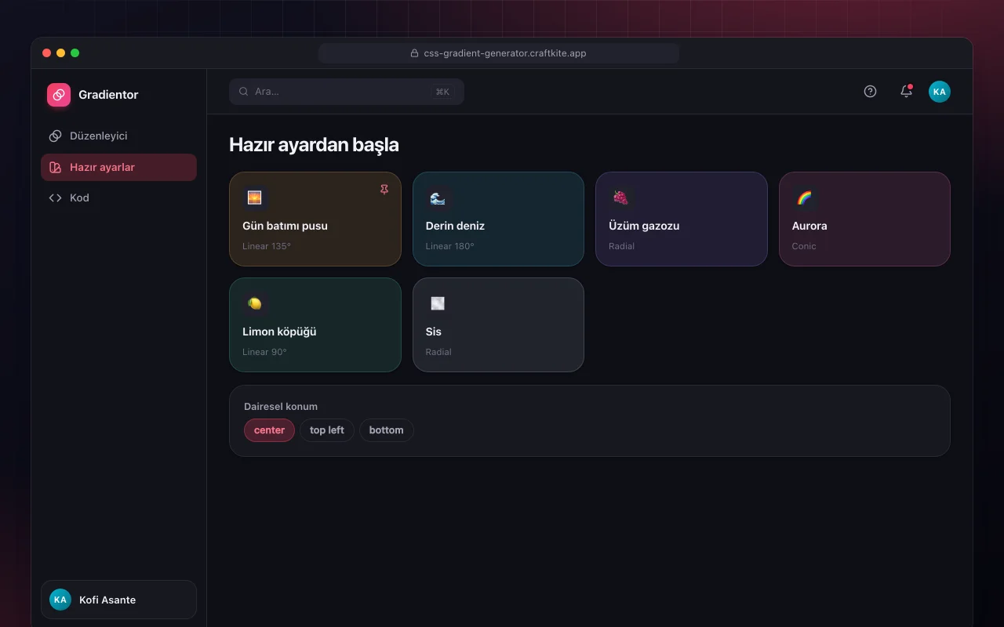Click the ⌘K shortcut badge
Screen dimensions: 1004x627
442,92
